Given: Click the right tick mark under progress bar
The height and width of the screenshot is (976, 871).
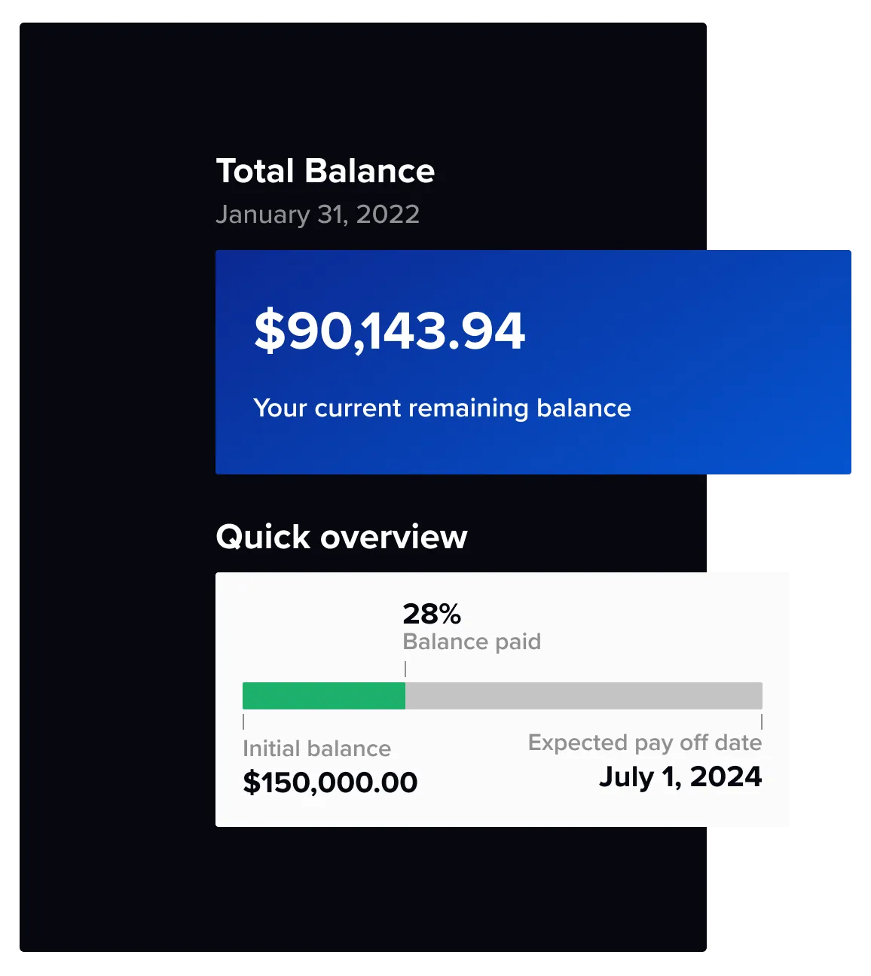Looking at the screenshot, I should (762, 722).
